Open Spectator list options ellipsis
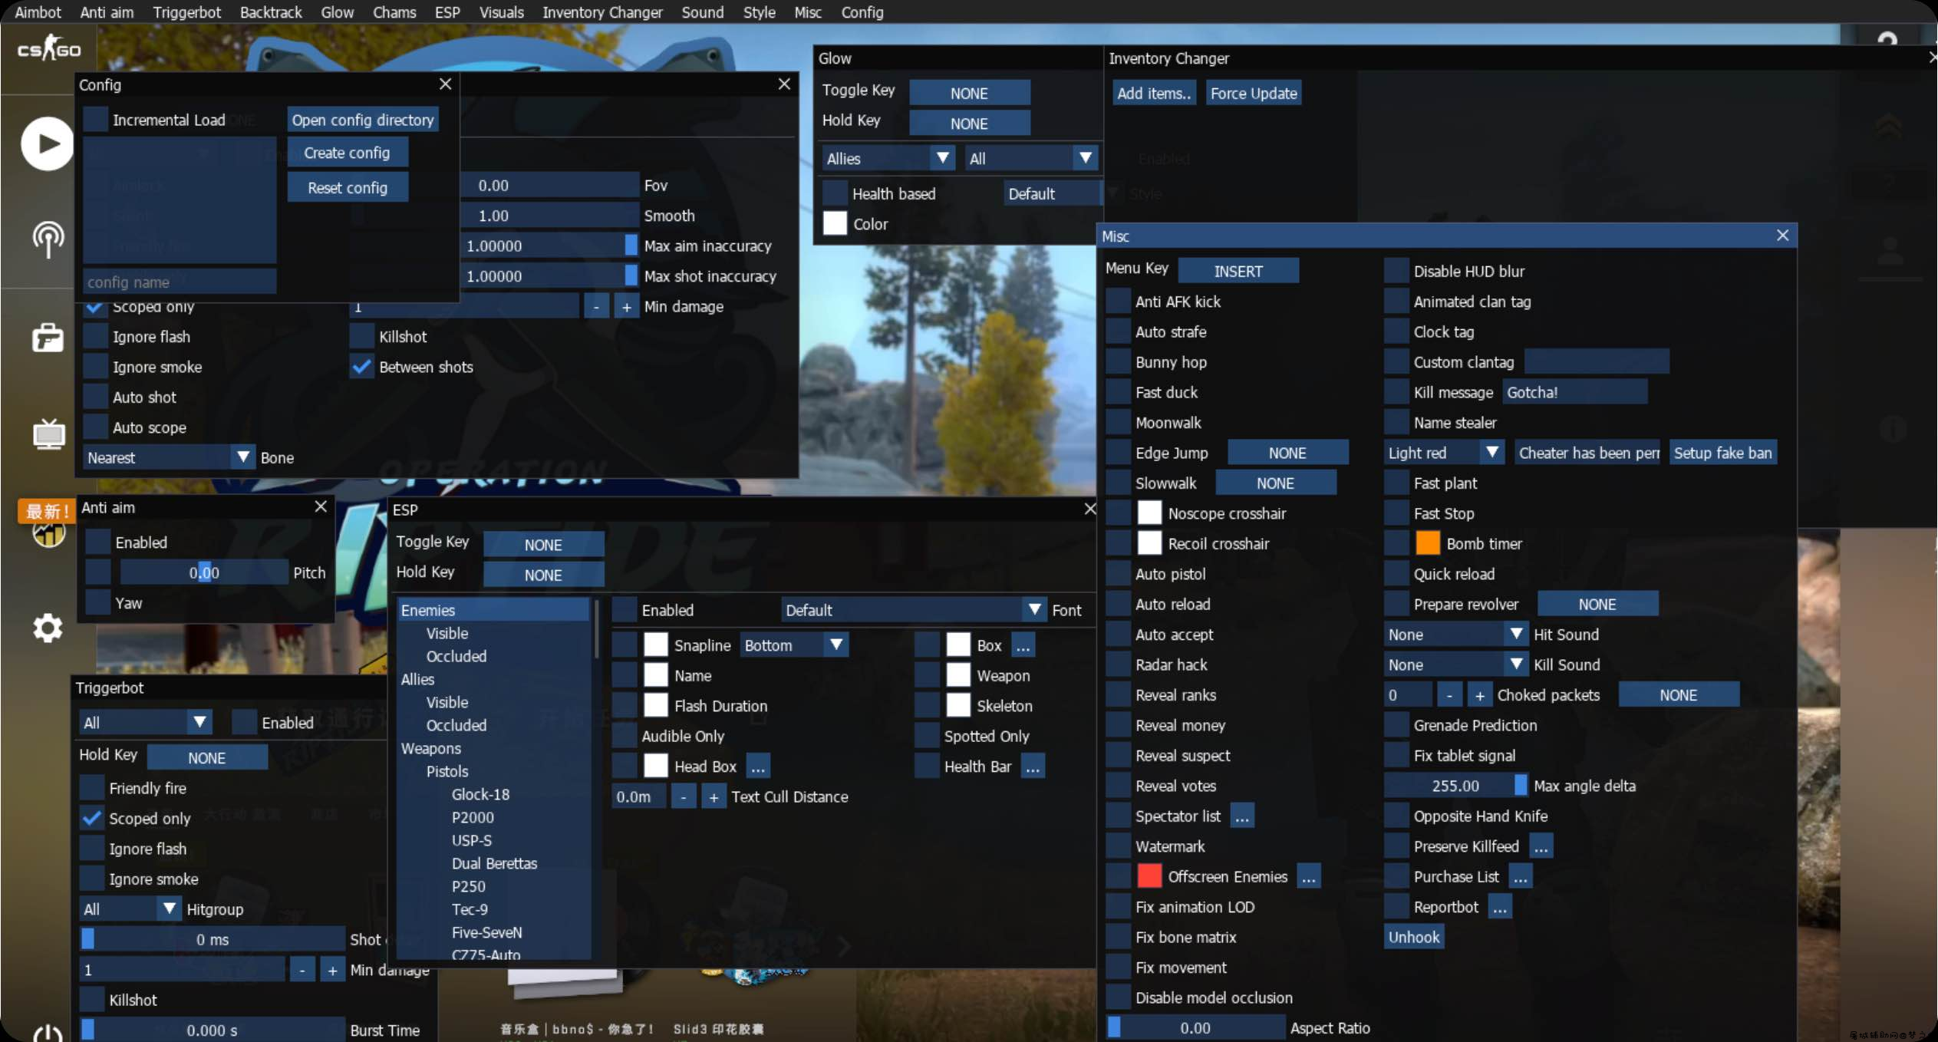The width and height of the screenshot is (1938, 1042). (1241, 816)
